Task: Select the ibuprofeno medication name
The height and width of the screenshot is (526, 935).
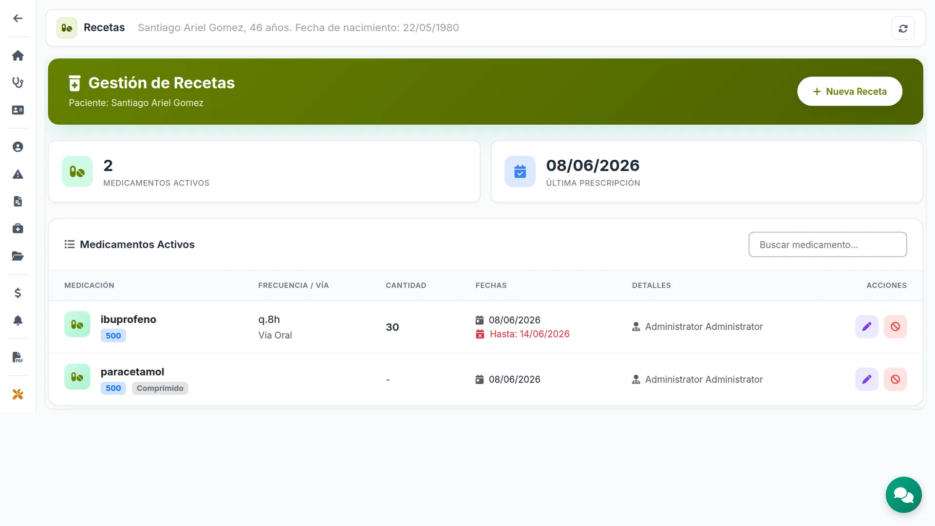Action: tap(128, 319)
